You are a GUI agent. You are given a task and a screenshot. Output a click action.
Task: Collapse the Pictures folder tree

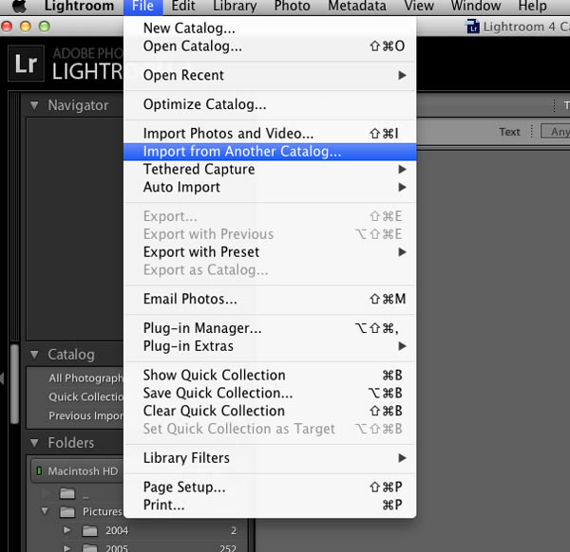[x=45, y=511]
